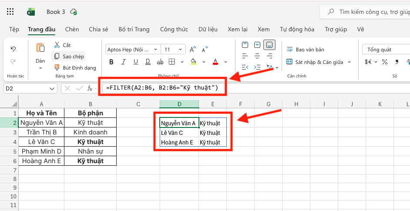Toggle bold formatting
Viewport: 410px width, 211px height.
[x=111, y=62]
